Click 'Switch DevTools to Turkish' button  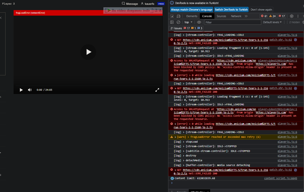coord(231,10)
